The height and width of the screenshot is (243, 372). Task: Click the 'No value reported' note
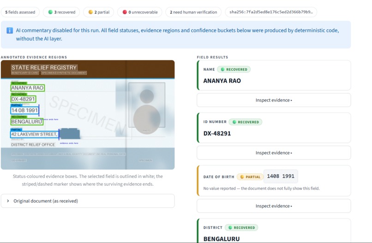261,189
